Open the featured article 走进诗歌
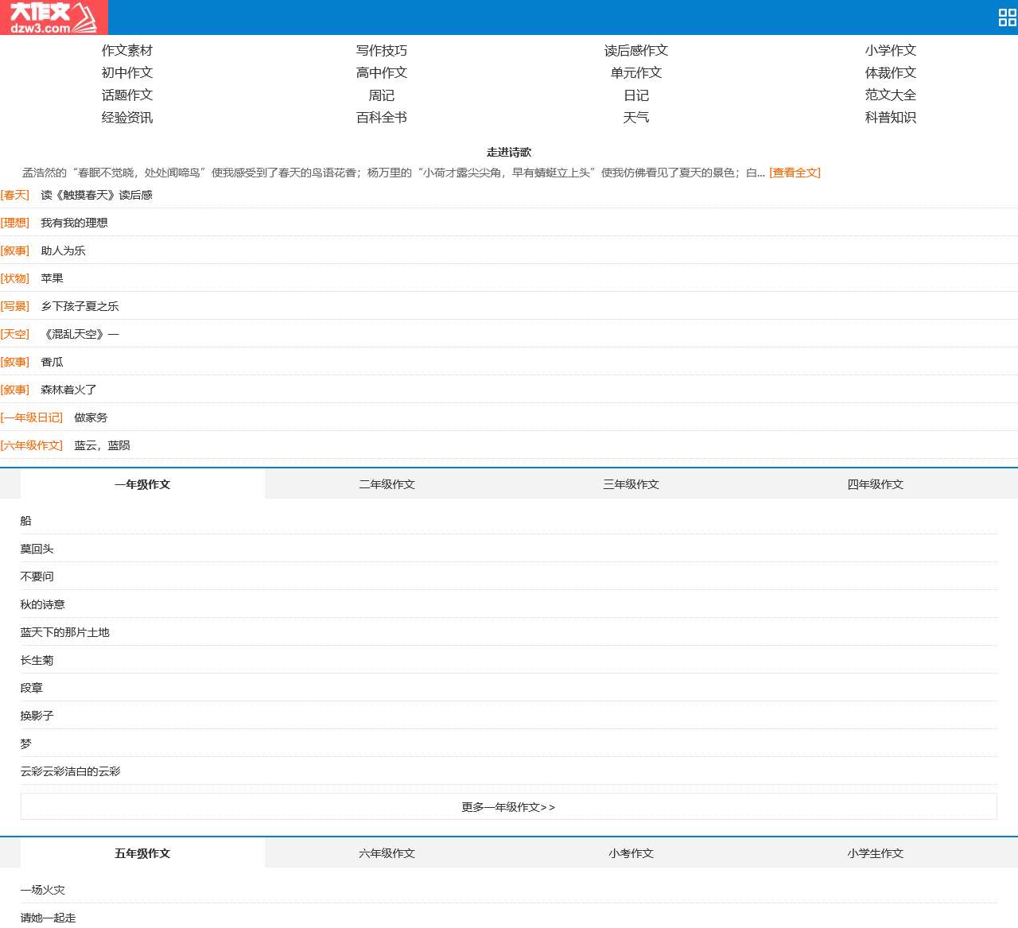Screen dimensions: 1018x928 [x=509, y=152]
